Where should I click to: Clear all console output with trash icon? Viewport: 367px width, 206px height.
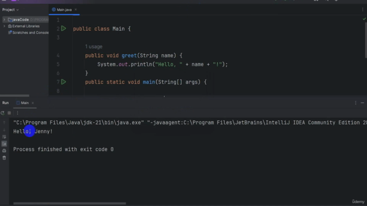click(4, 158)
